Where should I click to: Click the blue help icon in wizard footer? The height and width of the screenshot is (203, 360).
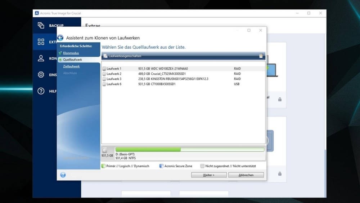click(x=63, y=175)
